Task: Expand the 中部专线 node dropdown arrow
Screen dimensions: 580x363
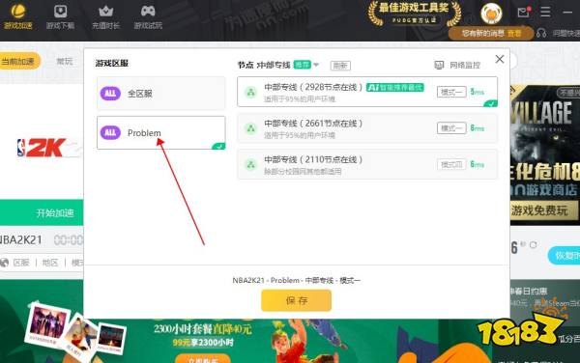Action: [316, 65]
